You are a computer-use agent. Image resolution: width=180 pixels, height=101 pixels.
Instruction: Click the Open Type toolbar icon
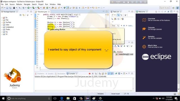(x=53, y=8)
